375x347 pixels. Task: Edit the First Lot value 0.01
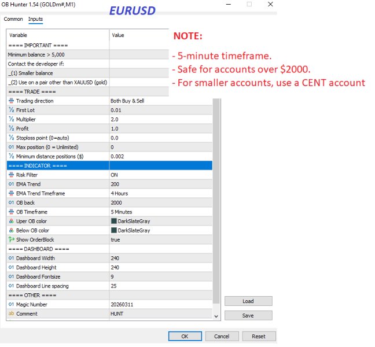point(161,110)
